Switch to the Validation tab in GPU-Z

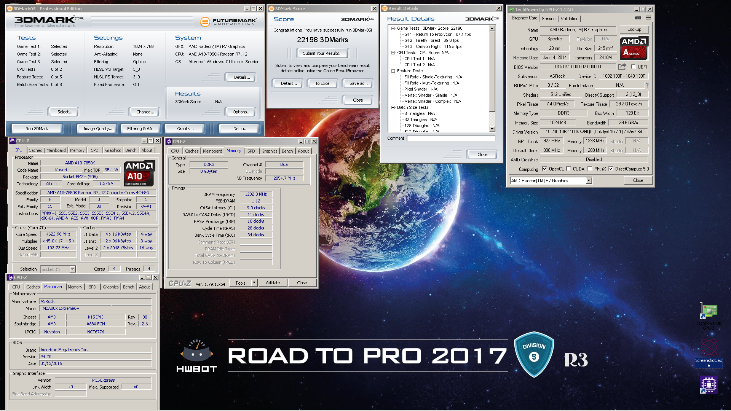[570, 19]
